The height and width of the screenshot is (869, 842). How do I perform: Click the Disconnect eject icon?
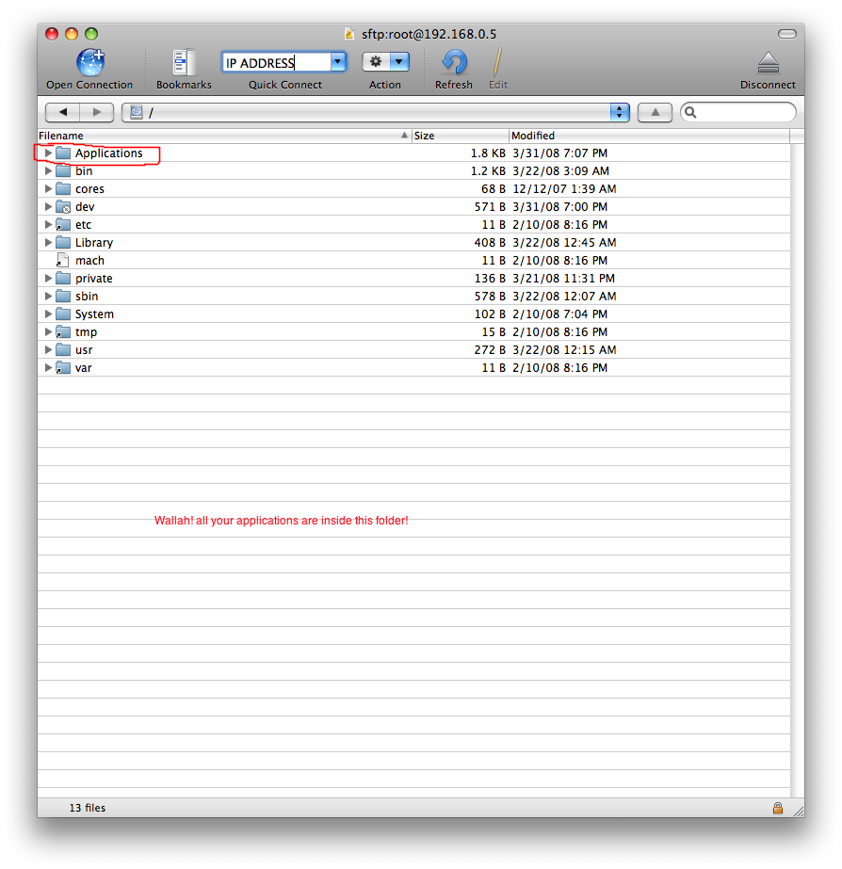[x=768, y=63]
